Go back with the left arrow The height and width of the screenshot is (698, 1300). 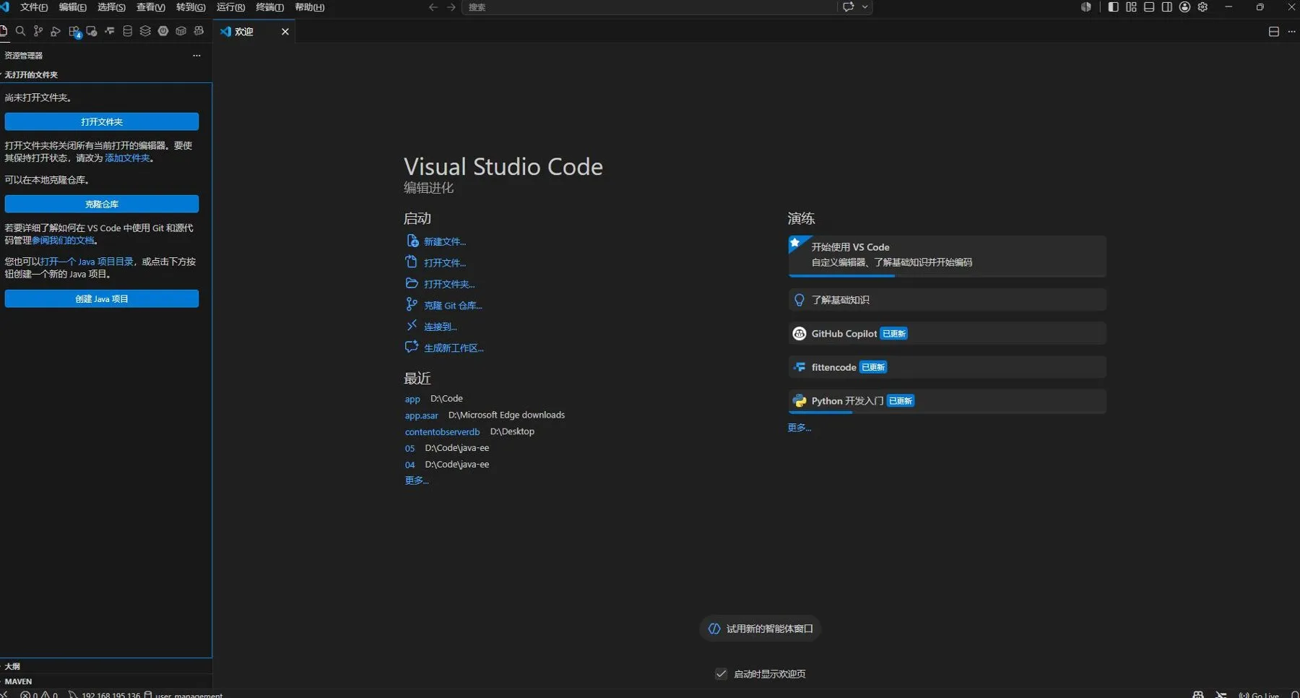point(433,7)
